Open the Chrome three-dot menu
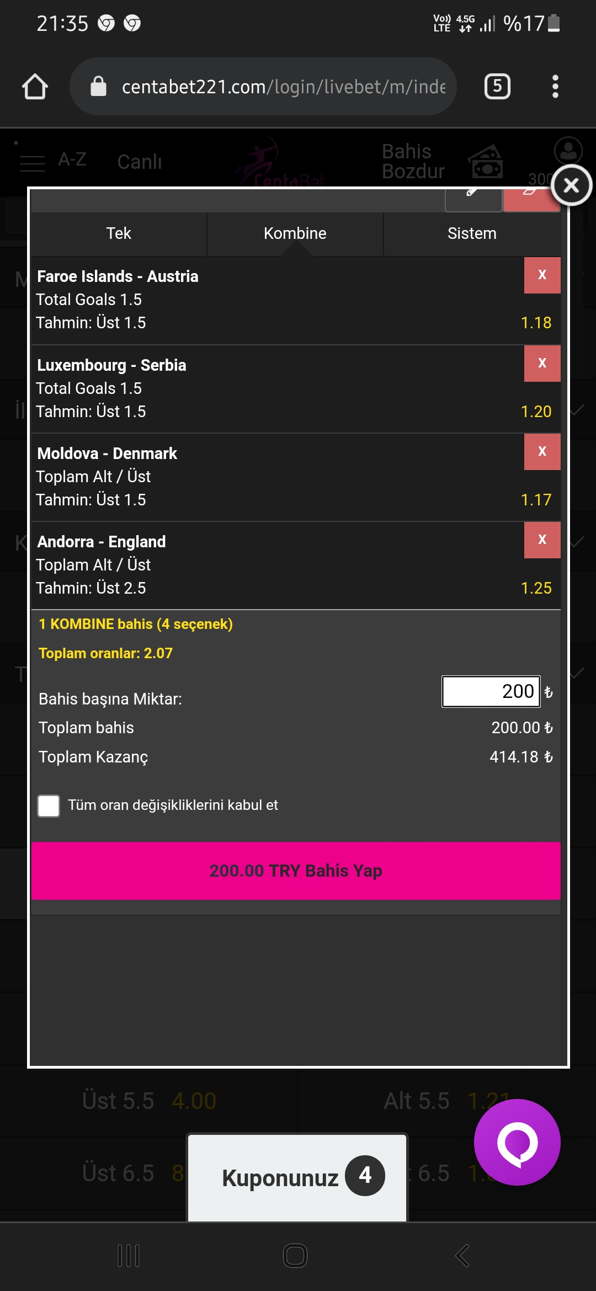Image resolution: width=596 pixels, height=1291 pixels. pos(555,87)
